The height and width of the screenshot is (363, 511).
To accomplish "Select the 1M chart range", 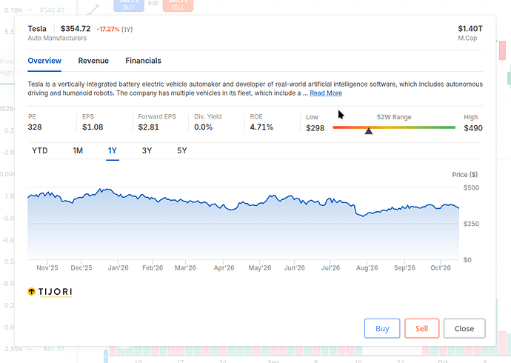I will (78, 150).
